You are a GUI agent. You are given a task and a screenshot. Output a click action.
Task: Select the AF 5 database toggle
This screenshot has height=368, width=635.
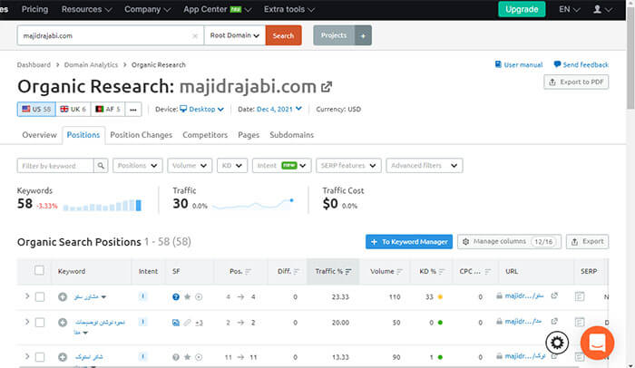[108, 110]
